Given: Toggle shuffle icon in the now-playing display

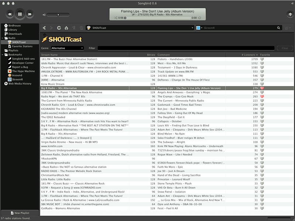Looking at the screenshot, I should (116, 18).
